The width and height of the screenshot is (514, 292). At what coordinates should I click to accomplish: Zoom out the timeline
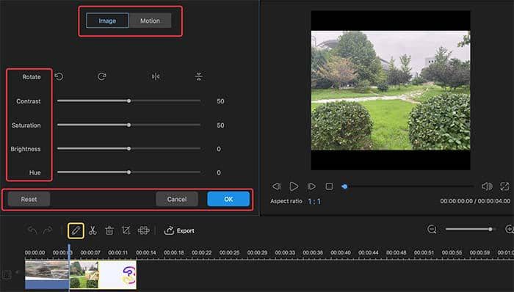432,229
